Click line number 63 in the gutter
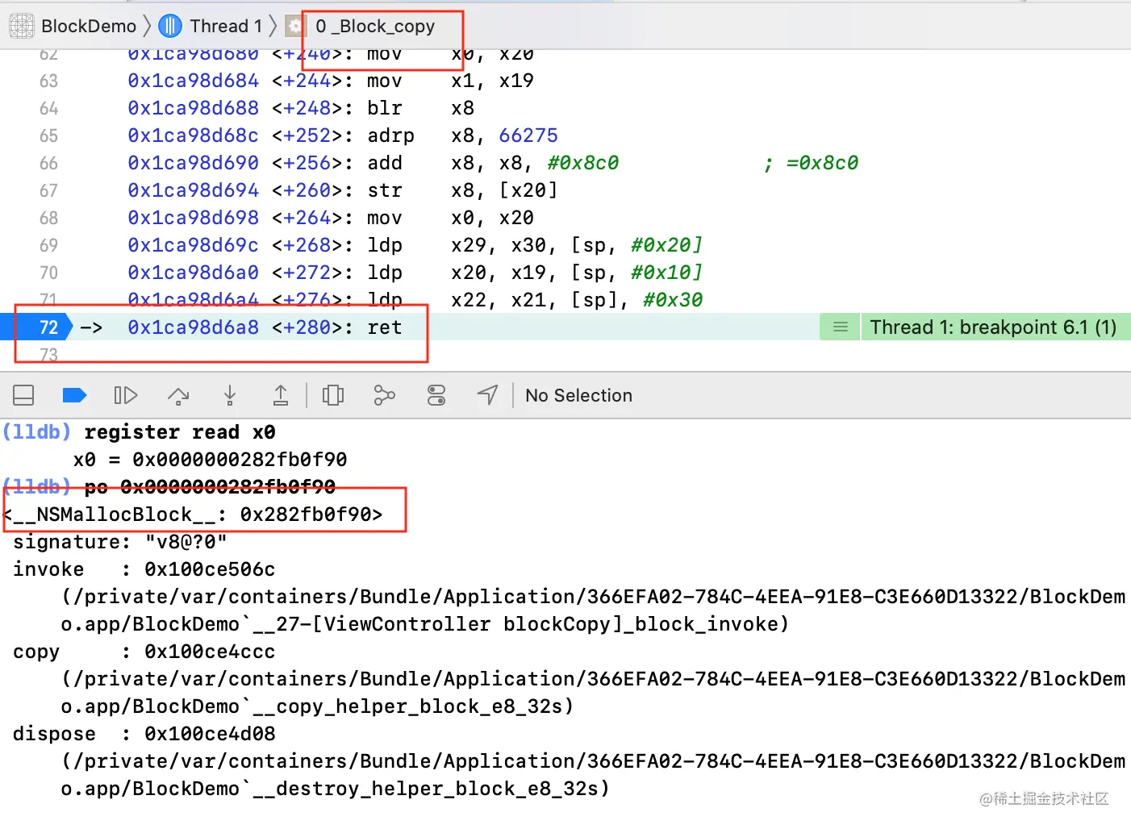1131x829 pixels. tap(48, 81)
